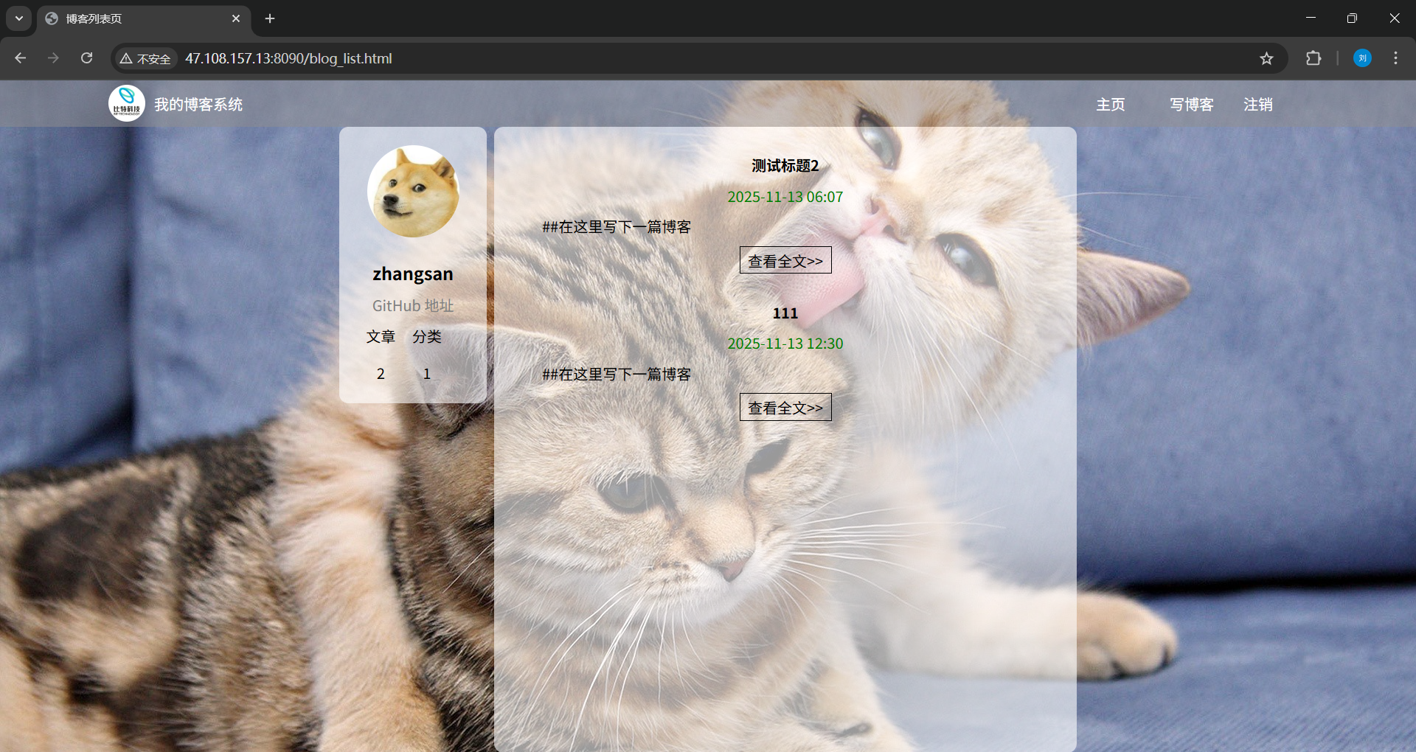The width and height of the screenshot is (1416, 752).
Task: Close the 博客列表页 tab
Action: click(x=236, y=18)
